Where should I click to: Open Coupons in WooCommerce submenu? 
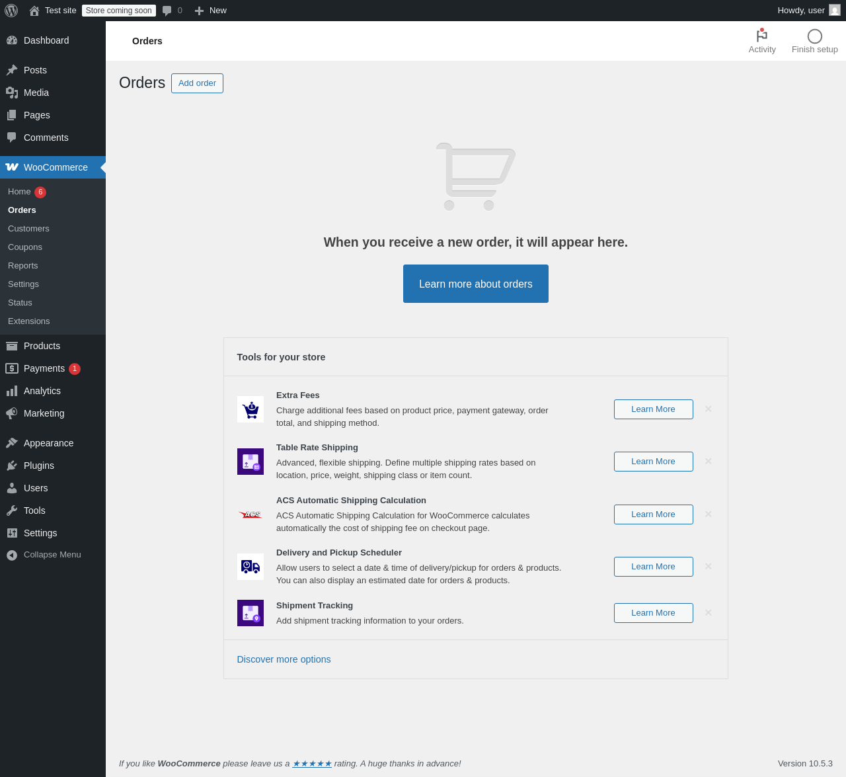coord(25,247)
